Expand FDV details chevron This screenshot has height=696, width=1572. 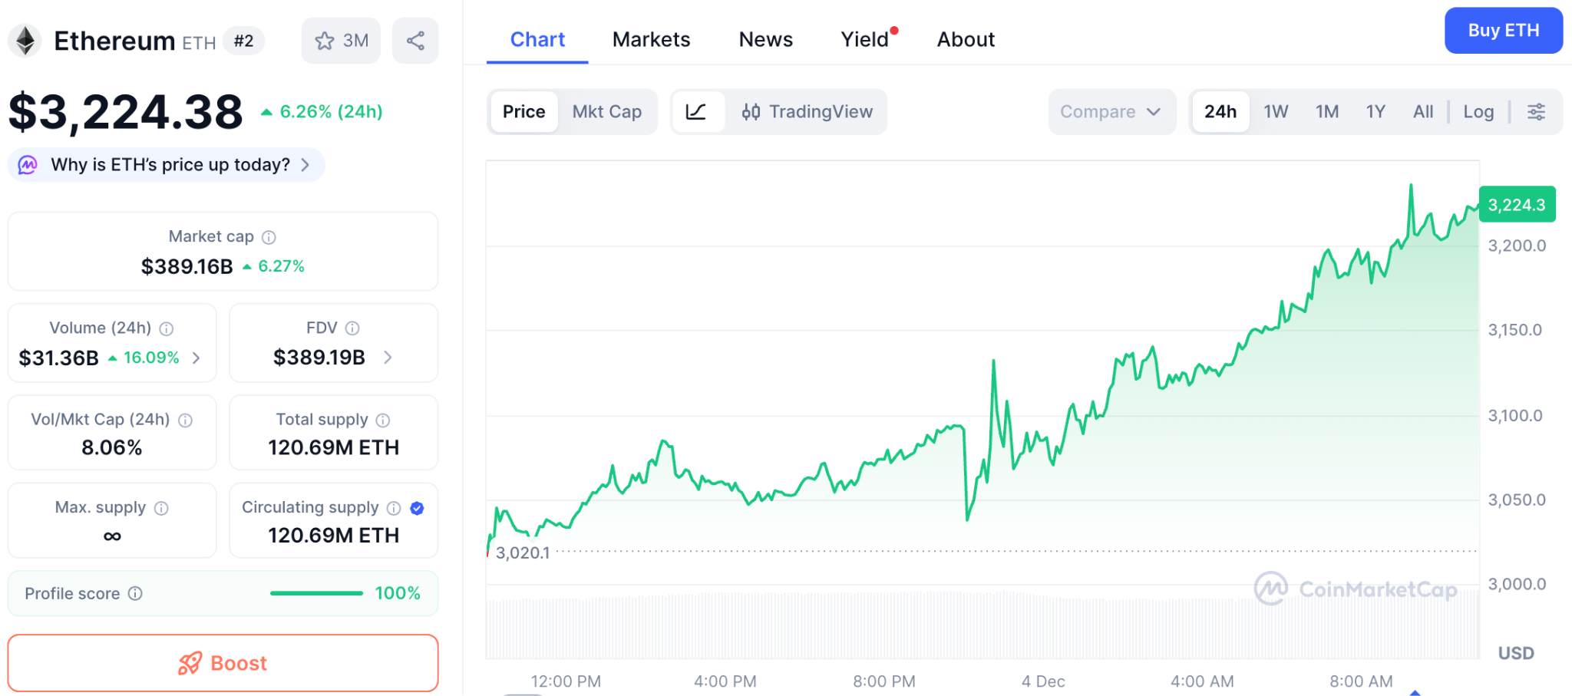click(388, 358)
